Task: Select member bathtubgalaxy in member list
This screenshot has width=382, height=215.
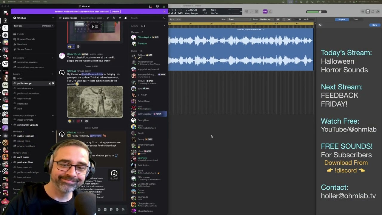Action: 148,114
